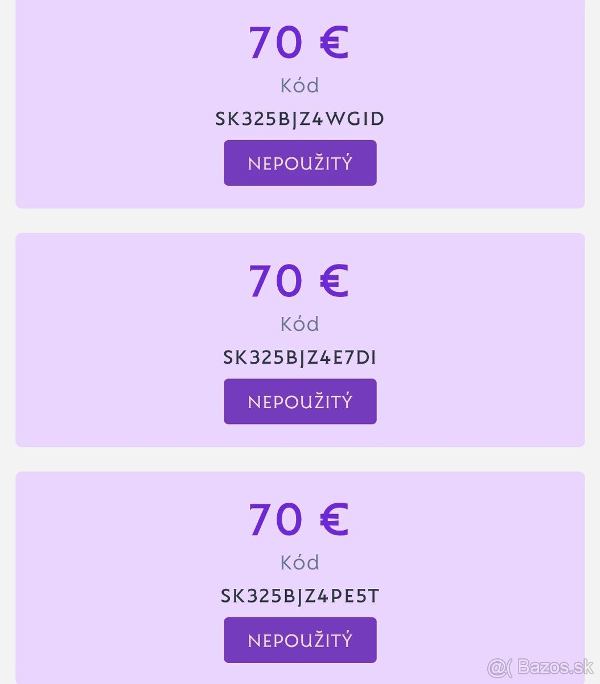Click NEPOUŽITÝ button under code SK325BJZ4WGID
Screen dimensions: 600x684
pos(300,163)
